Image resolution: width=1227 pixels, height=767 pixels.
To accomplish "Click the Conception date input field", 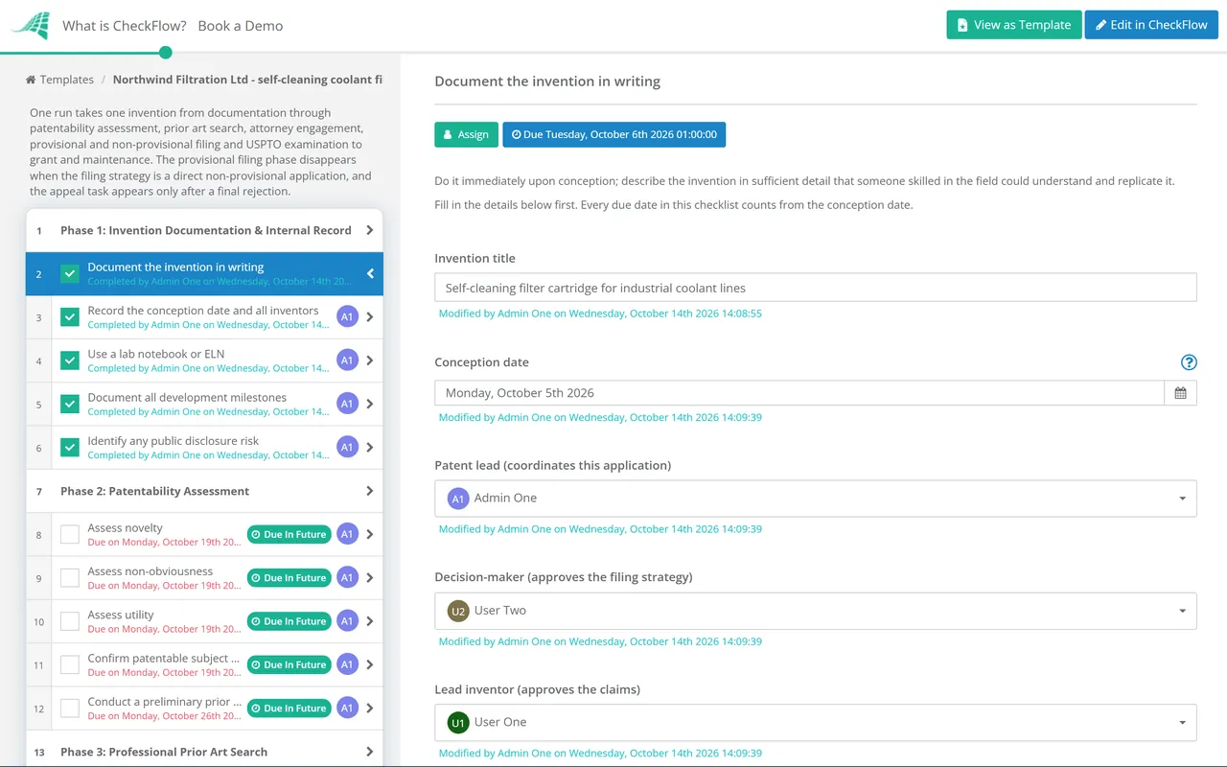I will pyautogui.click(x=799, y=393).
